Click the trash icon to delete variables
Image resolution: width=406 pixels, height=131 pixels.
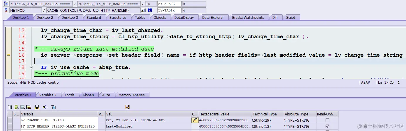point(10,107)
